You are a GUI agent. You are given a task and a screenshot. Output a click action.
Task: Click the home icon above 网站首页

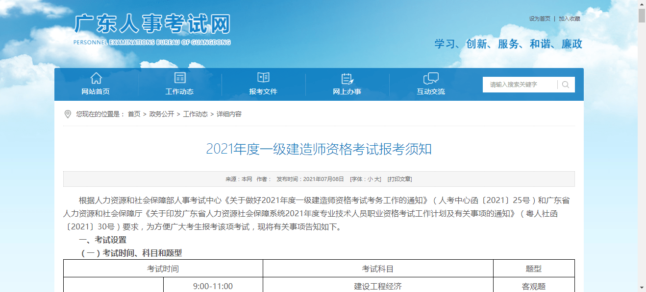click(x=96, y=78)
